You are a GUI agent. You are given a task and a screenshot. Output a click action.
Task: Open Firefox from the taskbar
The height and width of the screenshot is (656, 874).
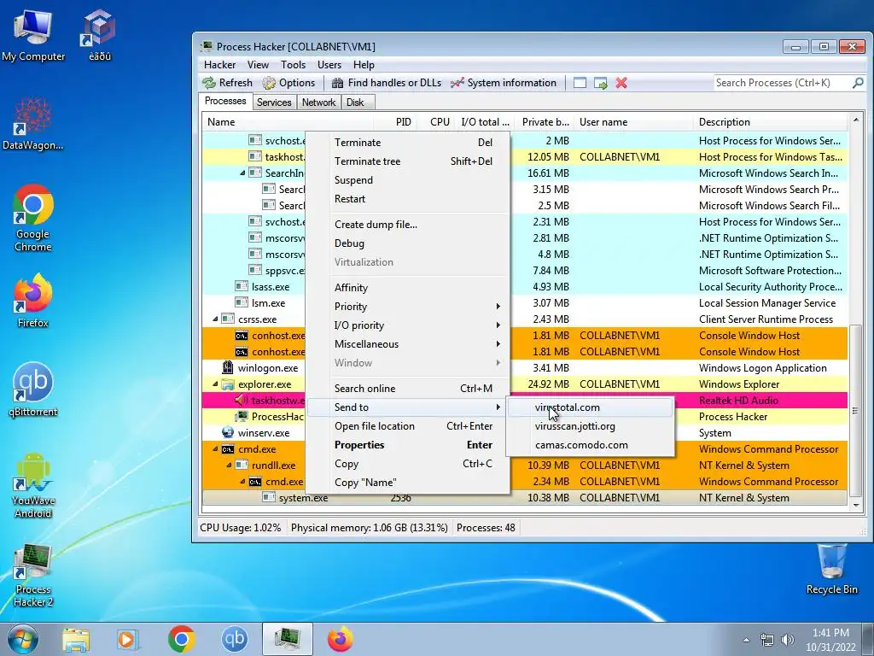coord(340,639)
